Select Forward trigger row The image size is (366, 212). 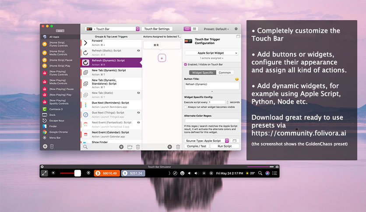pos(111,43)
